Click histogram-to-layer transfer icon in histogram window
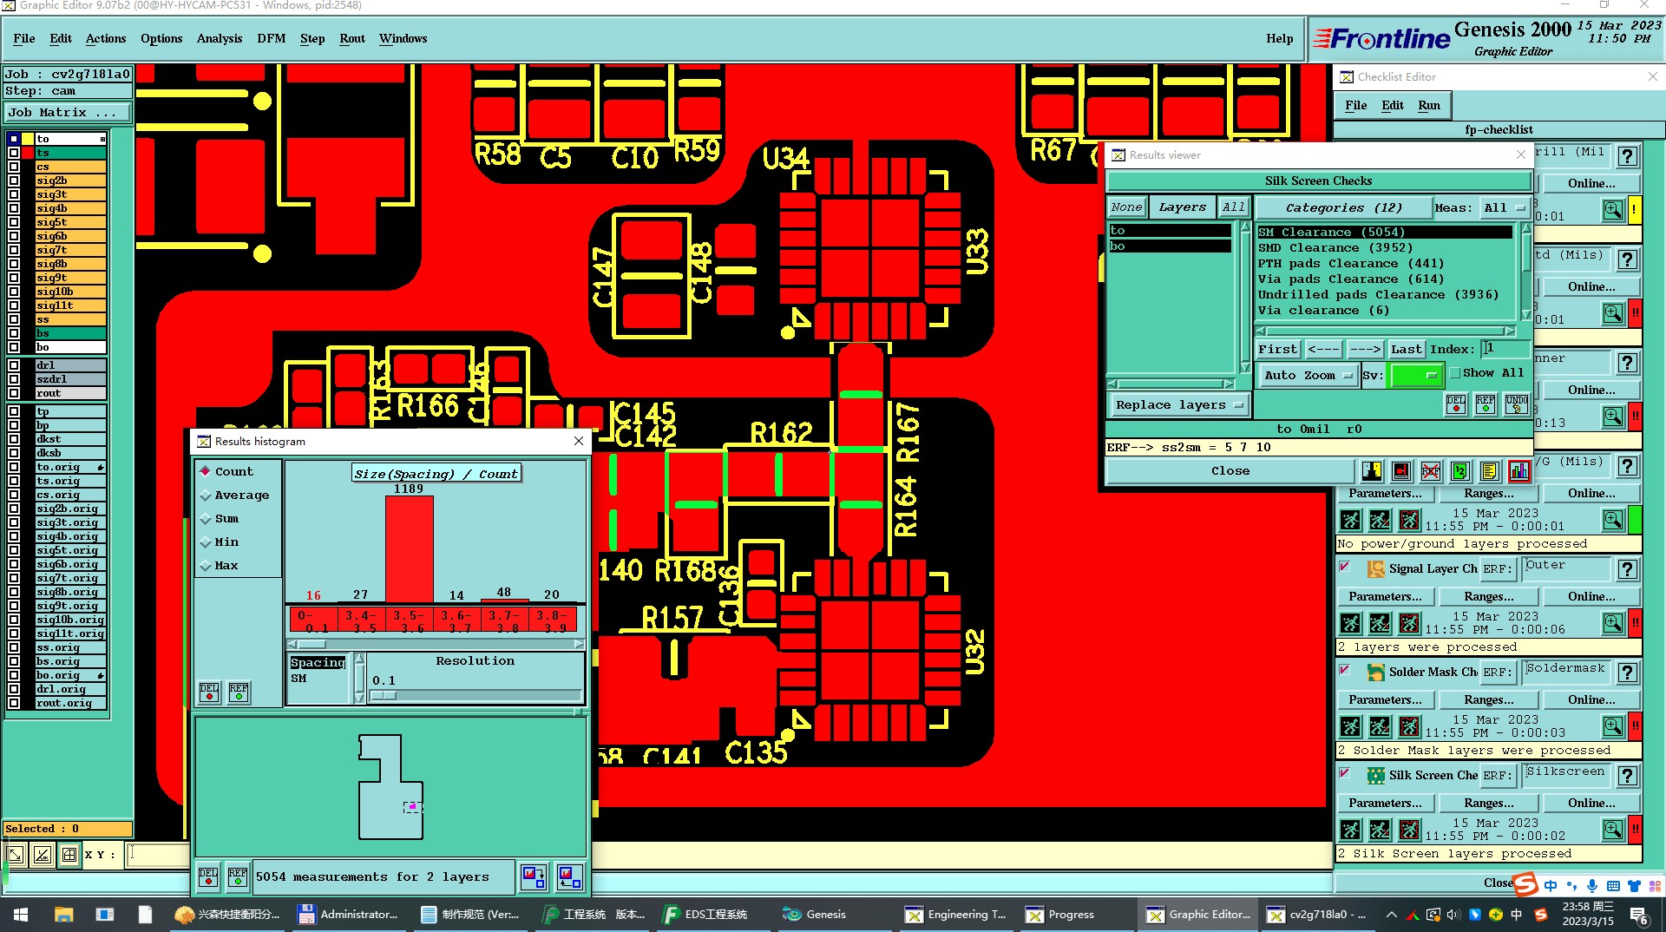 click(533, 877)
